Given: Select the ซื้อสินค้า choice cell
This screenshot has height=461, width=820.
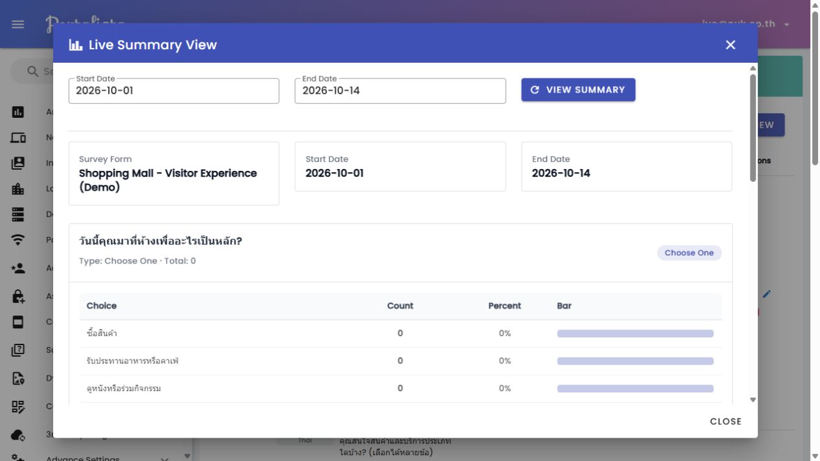Looking at the screenshot, I should click(x=102, y=333).
